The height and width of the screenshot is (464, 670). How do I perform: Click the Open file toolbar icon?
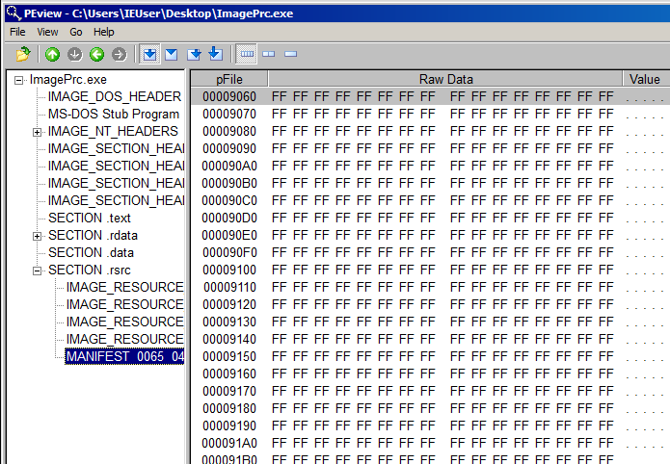pos(23,54)
